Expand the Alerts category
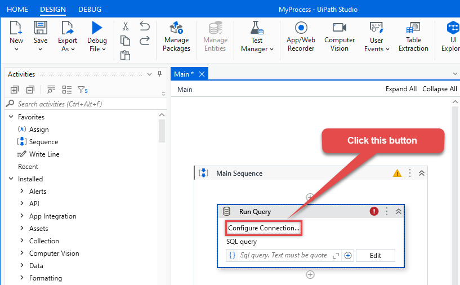This screenshot has height=285, width=460. (22, 191)
